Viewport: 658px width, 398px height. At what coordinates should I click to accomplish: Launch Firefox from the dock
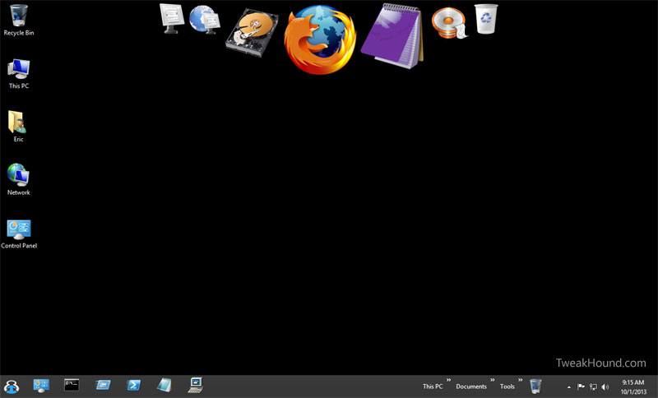[x=320, y=39]
